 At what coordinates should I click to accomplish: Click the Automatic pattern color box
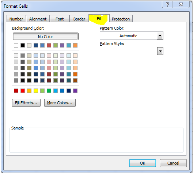[128, 36]
